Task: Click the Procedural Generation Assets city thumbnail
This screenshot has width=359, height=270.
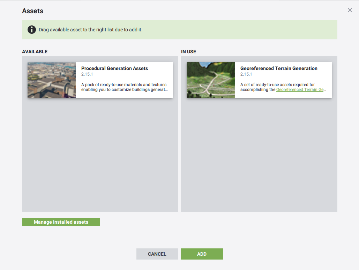Action: (52, 80)
